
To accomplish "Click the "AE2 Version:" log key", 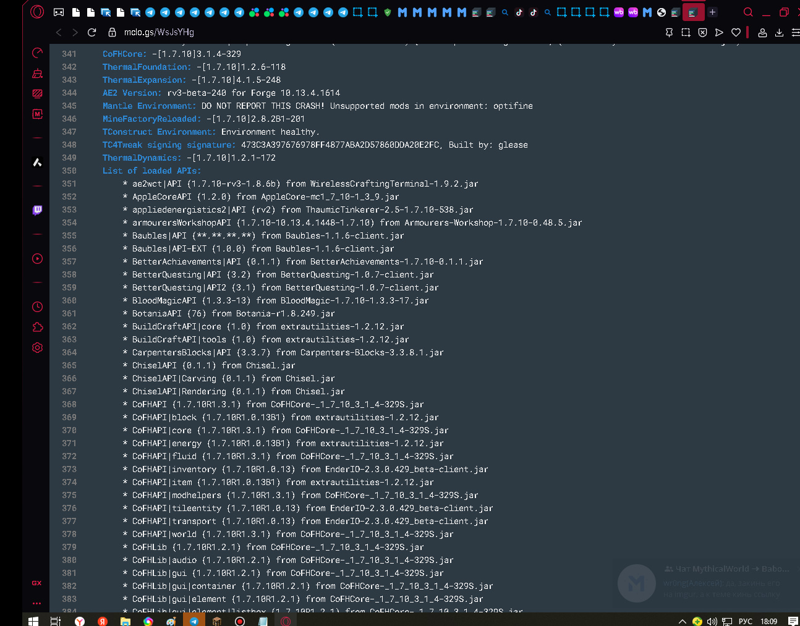I will (x=132, y=93).
